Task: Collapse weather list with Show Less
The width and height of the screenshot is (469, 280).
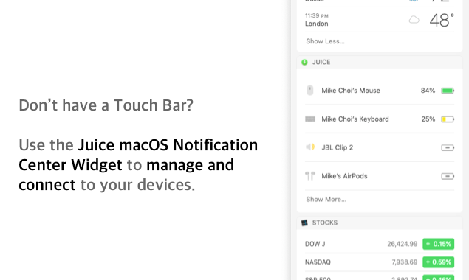Action: click(325, 41)
